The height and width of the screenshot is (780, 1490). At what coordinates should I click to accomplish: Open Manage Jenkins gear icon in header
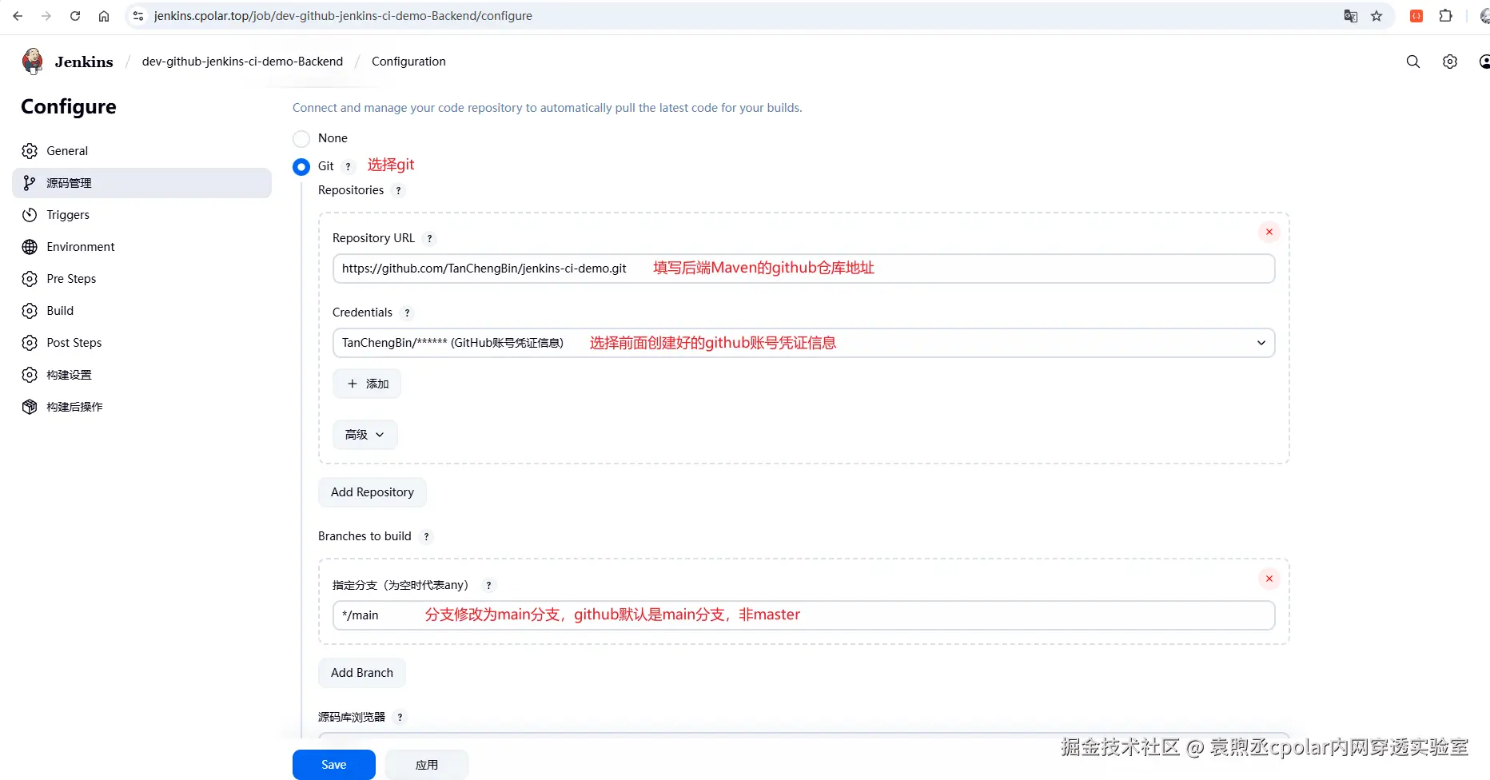pos(1450,62)
